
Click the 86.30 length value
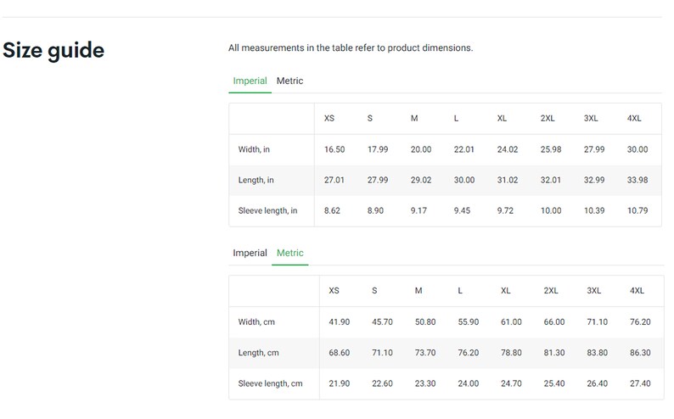640,353
